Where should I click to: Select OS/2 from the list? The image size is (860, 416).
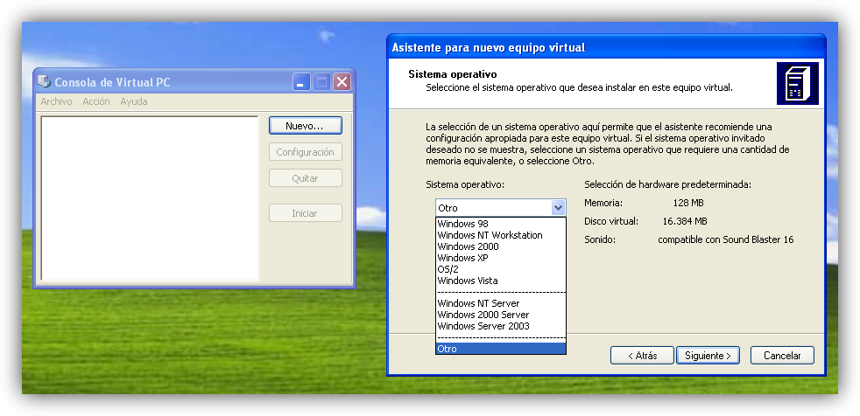pos(448,269)
